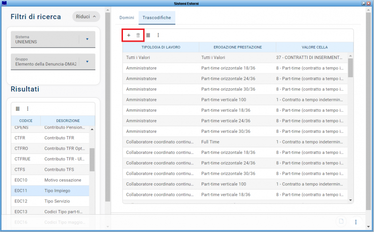
Task: Select Amministratore Part-time verticale 24/36 row
Action: [235, 121]
